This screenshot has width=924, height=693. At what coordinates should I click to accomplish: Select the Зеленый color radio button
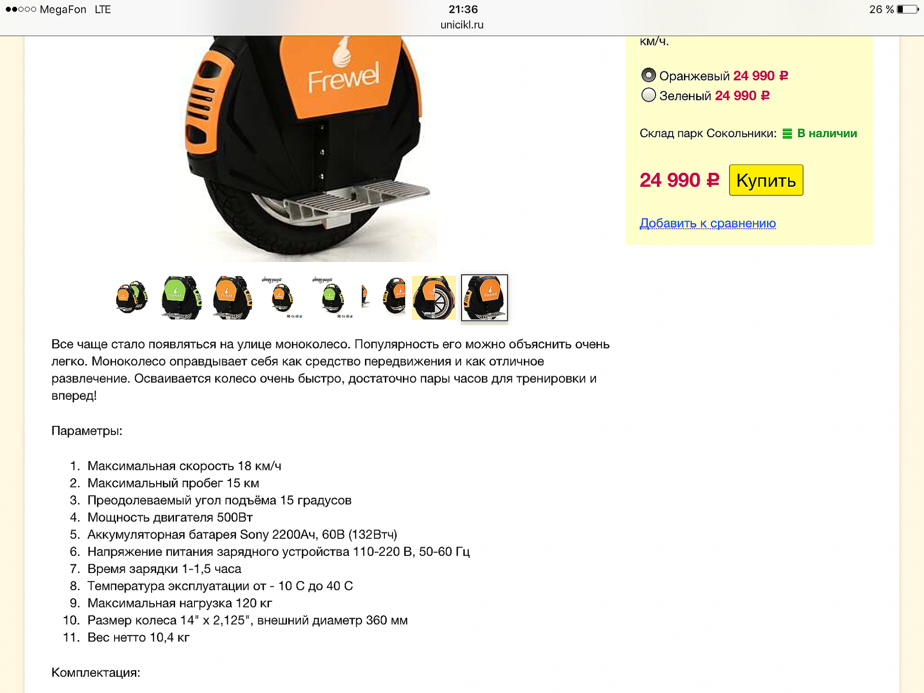[x=649, y=95]
